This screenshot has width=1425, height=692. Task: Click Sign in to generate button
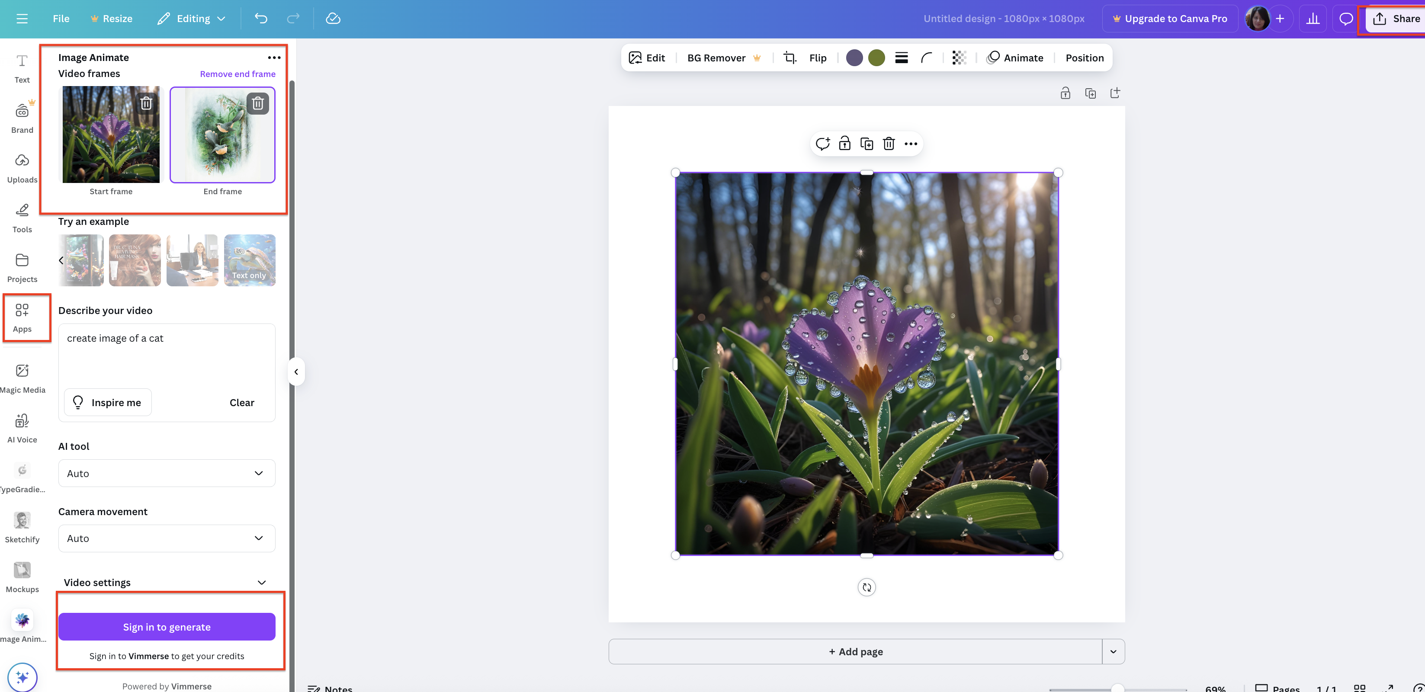tap(167, 627)
